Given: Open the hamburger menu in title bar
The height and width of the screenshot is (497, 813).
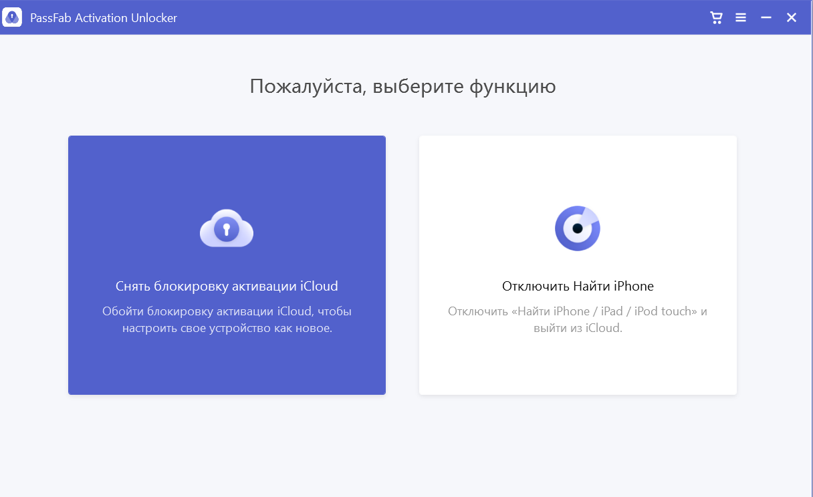Looking at the screenshot, I should [x=741, y=18].
